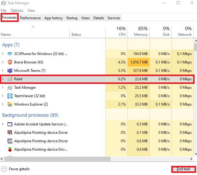Click the Microsoft Teams icon
Image resolution: width=197 pixels, height=175 pixels.
pyautogui.click(x=10, y=71)
